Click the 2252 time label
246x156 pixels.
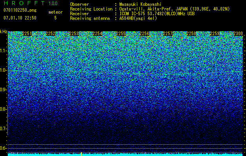50,34
